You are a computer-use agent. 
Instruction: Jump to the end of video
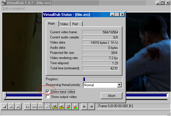pos(48,107)
